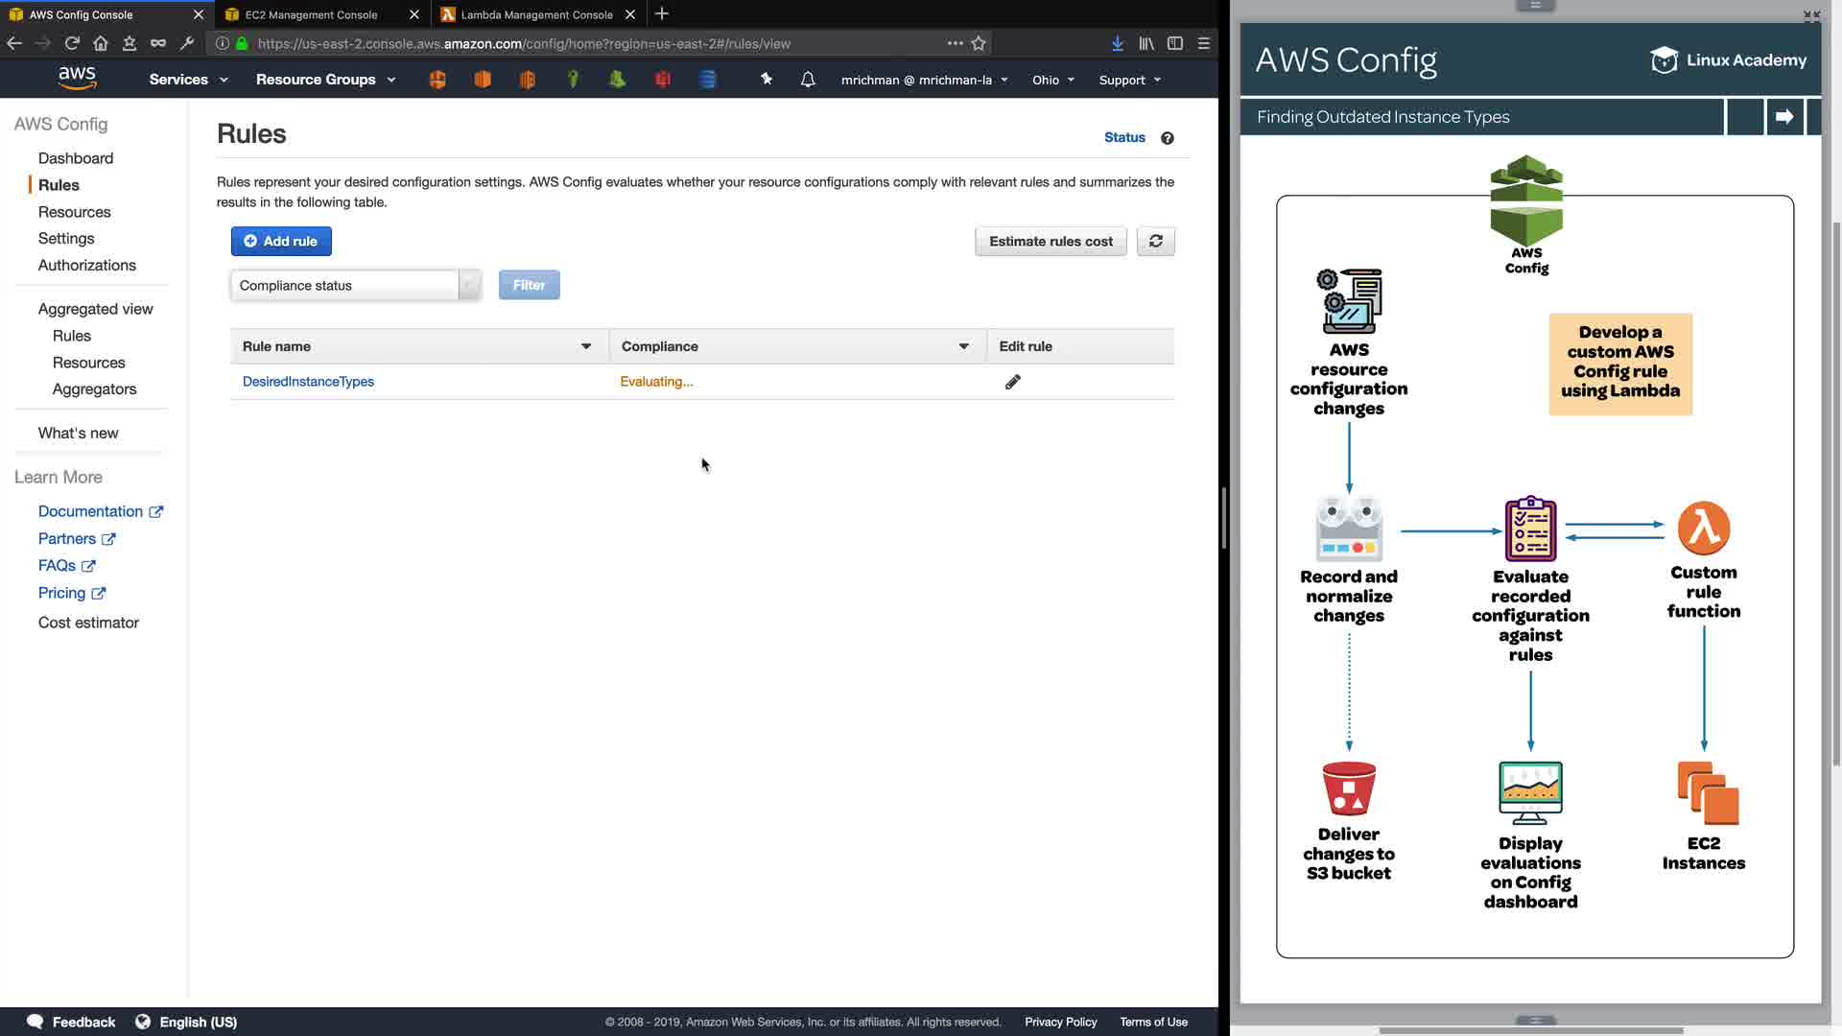
Task: Sort by Rule name column arrow
Action: pyautogui.click(x=586, y=346)
